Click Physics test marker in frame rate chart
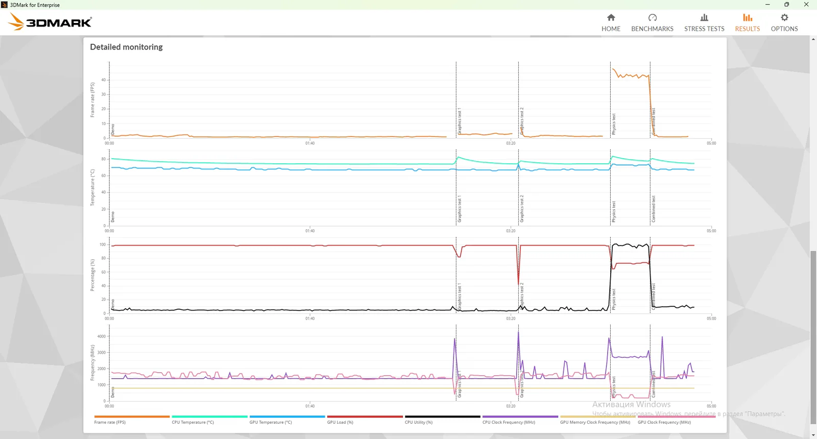 (x=614, y=125)
